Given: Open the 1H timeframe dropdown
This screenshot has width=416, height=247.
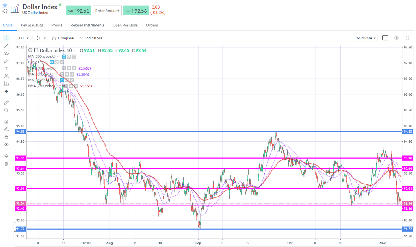Looking at the screenshot, I should tap(23, 38).
